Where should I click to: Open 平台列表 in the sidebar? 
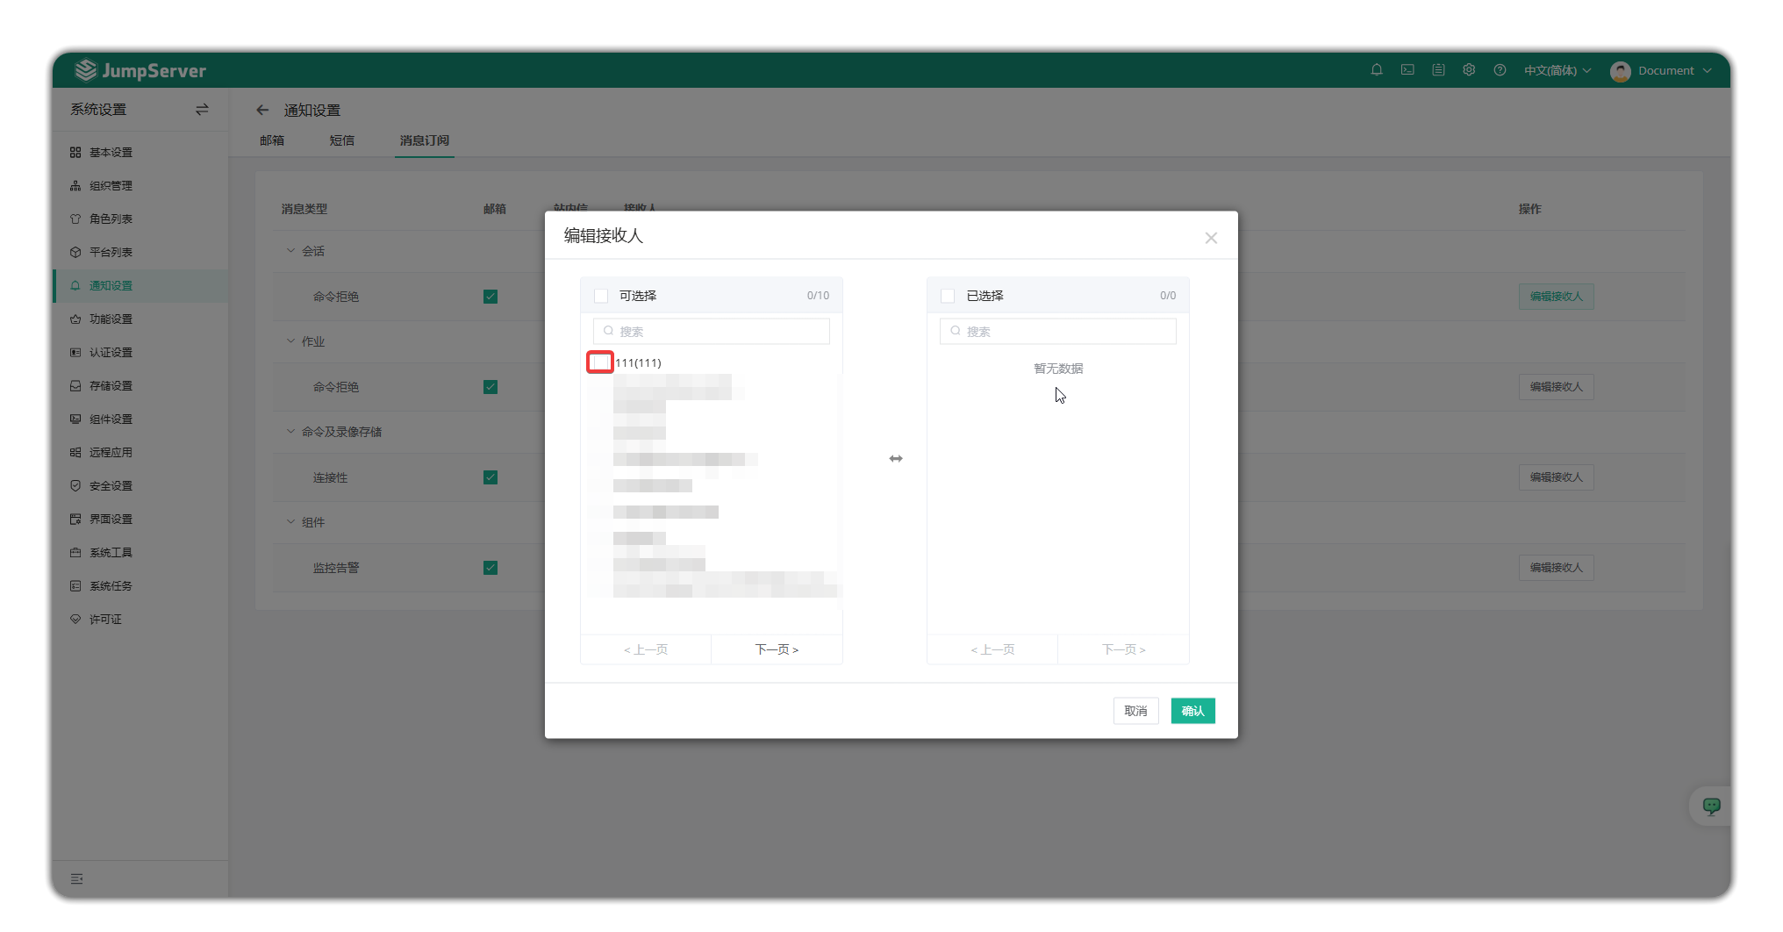click(140, 253)
